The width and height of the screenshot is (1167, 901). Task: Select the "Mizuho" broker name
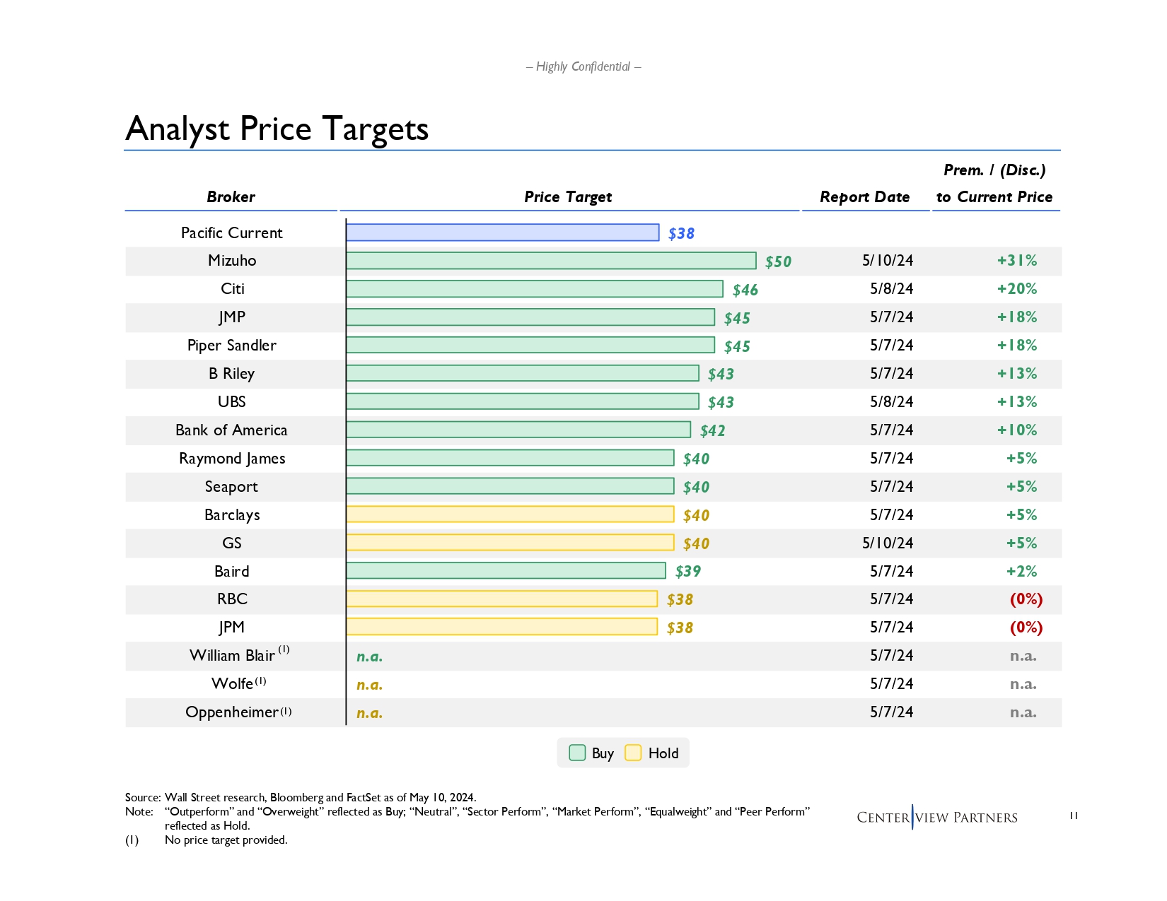coord(232,261)
